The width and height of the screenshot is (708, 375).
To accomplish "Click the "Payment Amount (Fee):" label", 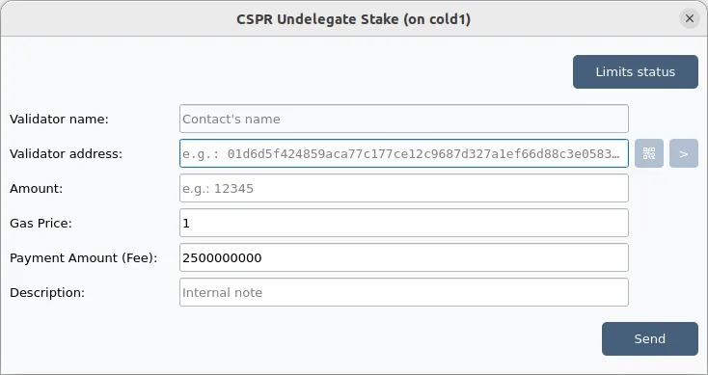I will [84, 258].
